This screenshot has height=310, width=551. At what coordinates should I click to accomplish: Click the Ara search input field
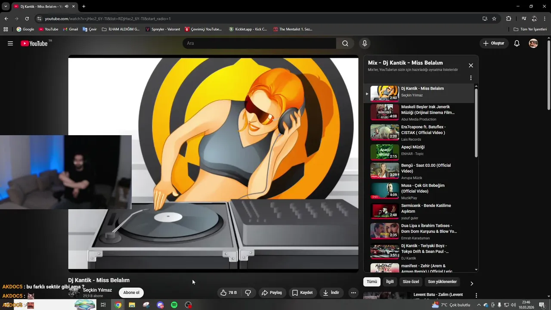pos(259,43)
